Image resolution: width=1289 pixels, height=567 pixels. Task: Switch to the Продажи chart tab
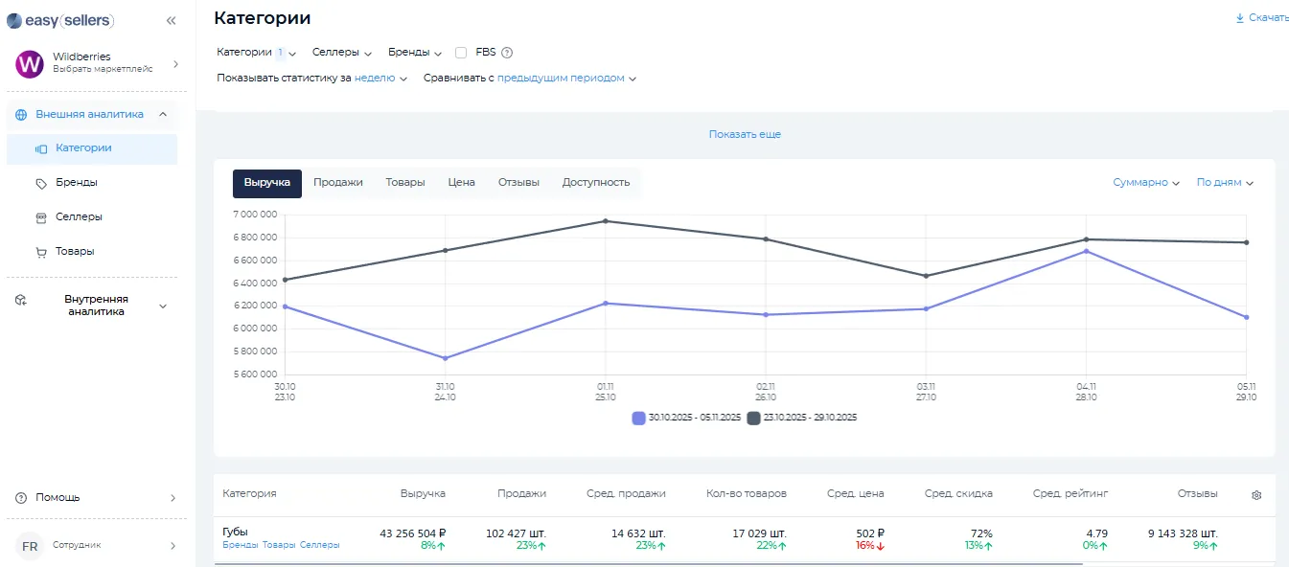click(338, 183)
